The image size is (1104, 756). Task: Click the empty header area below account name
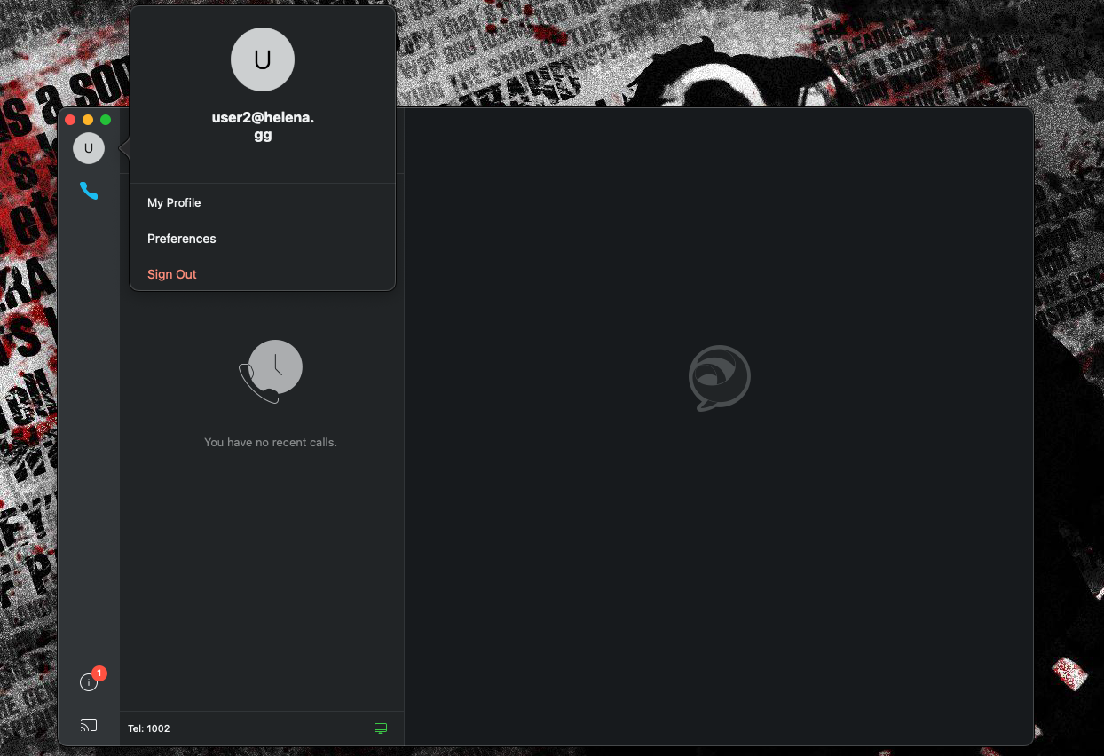[263, 164]
